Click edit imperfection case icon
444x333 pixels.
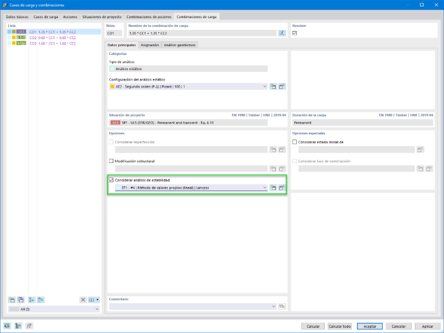coord(282,150)
